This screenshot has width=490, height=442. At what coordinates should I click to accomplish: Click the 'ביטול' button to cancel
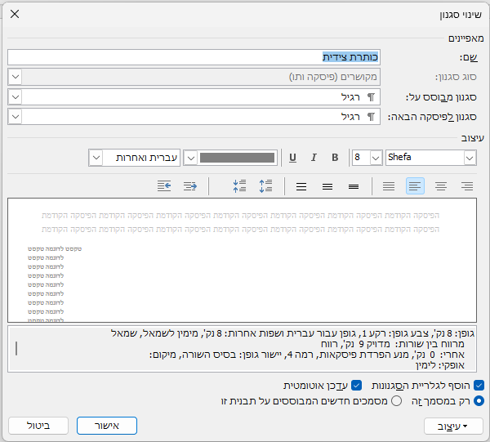38,426
